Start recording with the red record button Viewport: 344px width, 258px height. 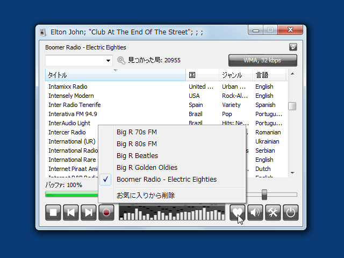(106, 212)
